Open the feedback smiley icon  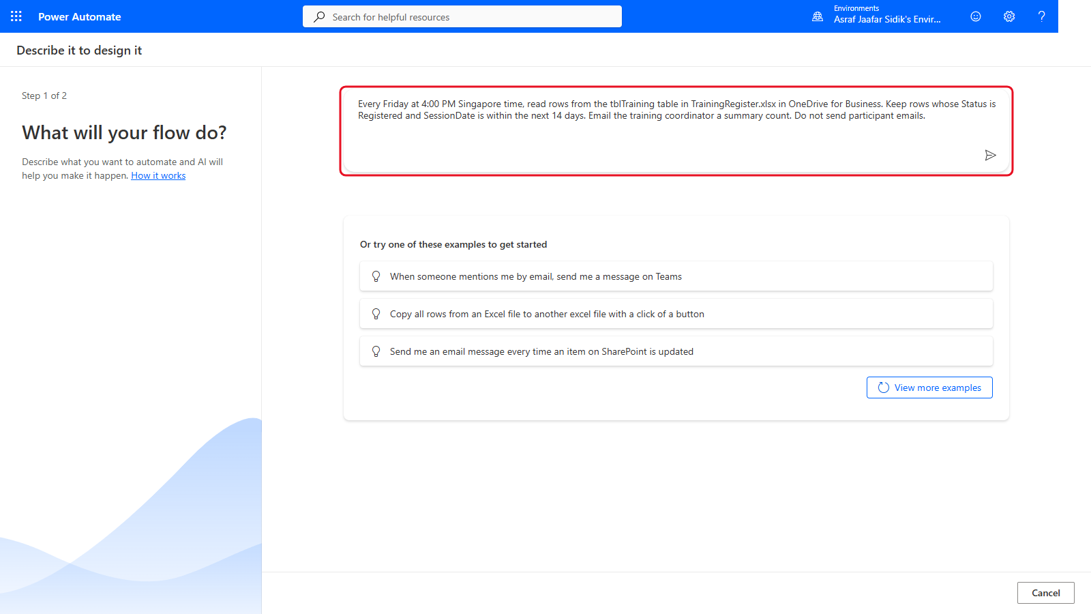click(x=976, y=16)
